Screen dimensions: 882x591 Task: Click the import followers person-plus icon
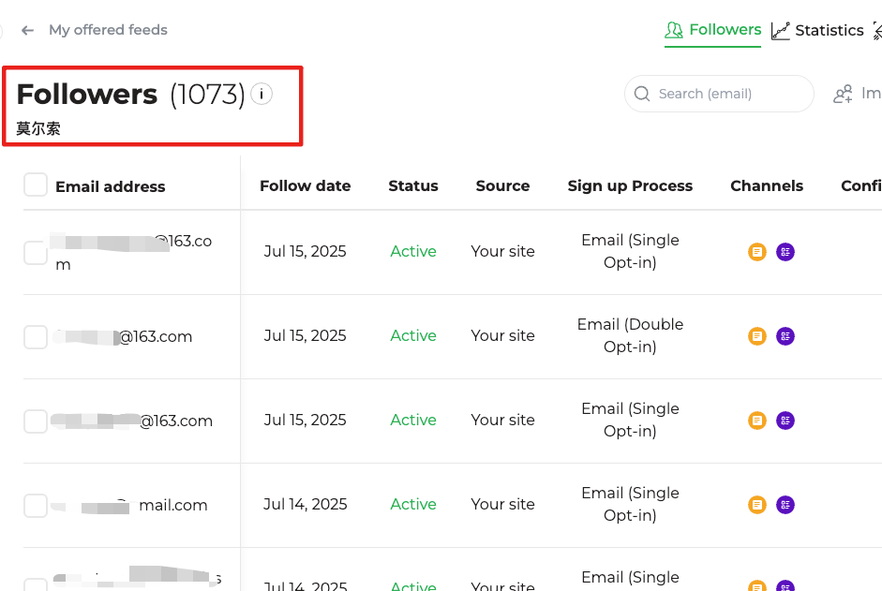point(843,94)
